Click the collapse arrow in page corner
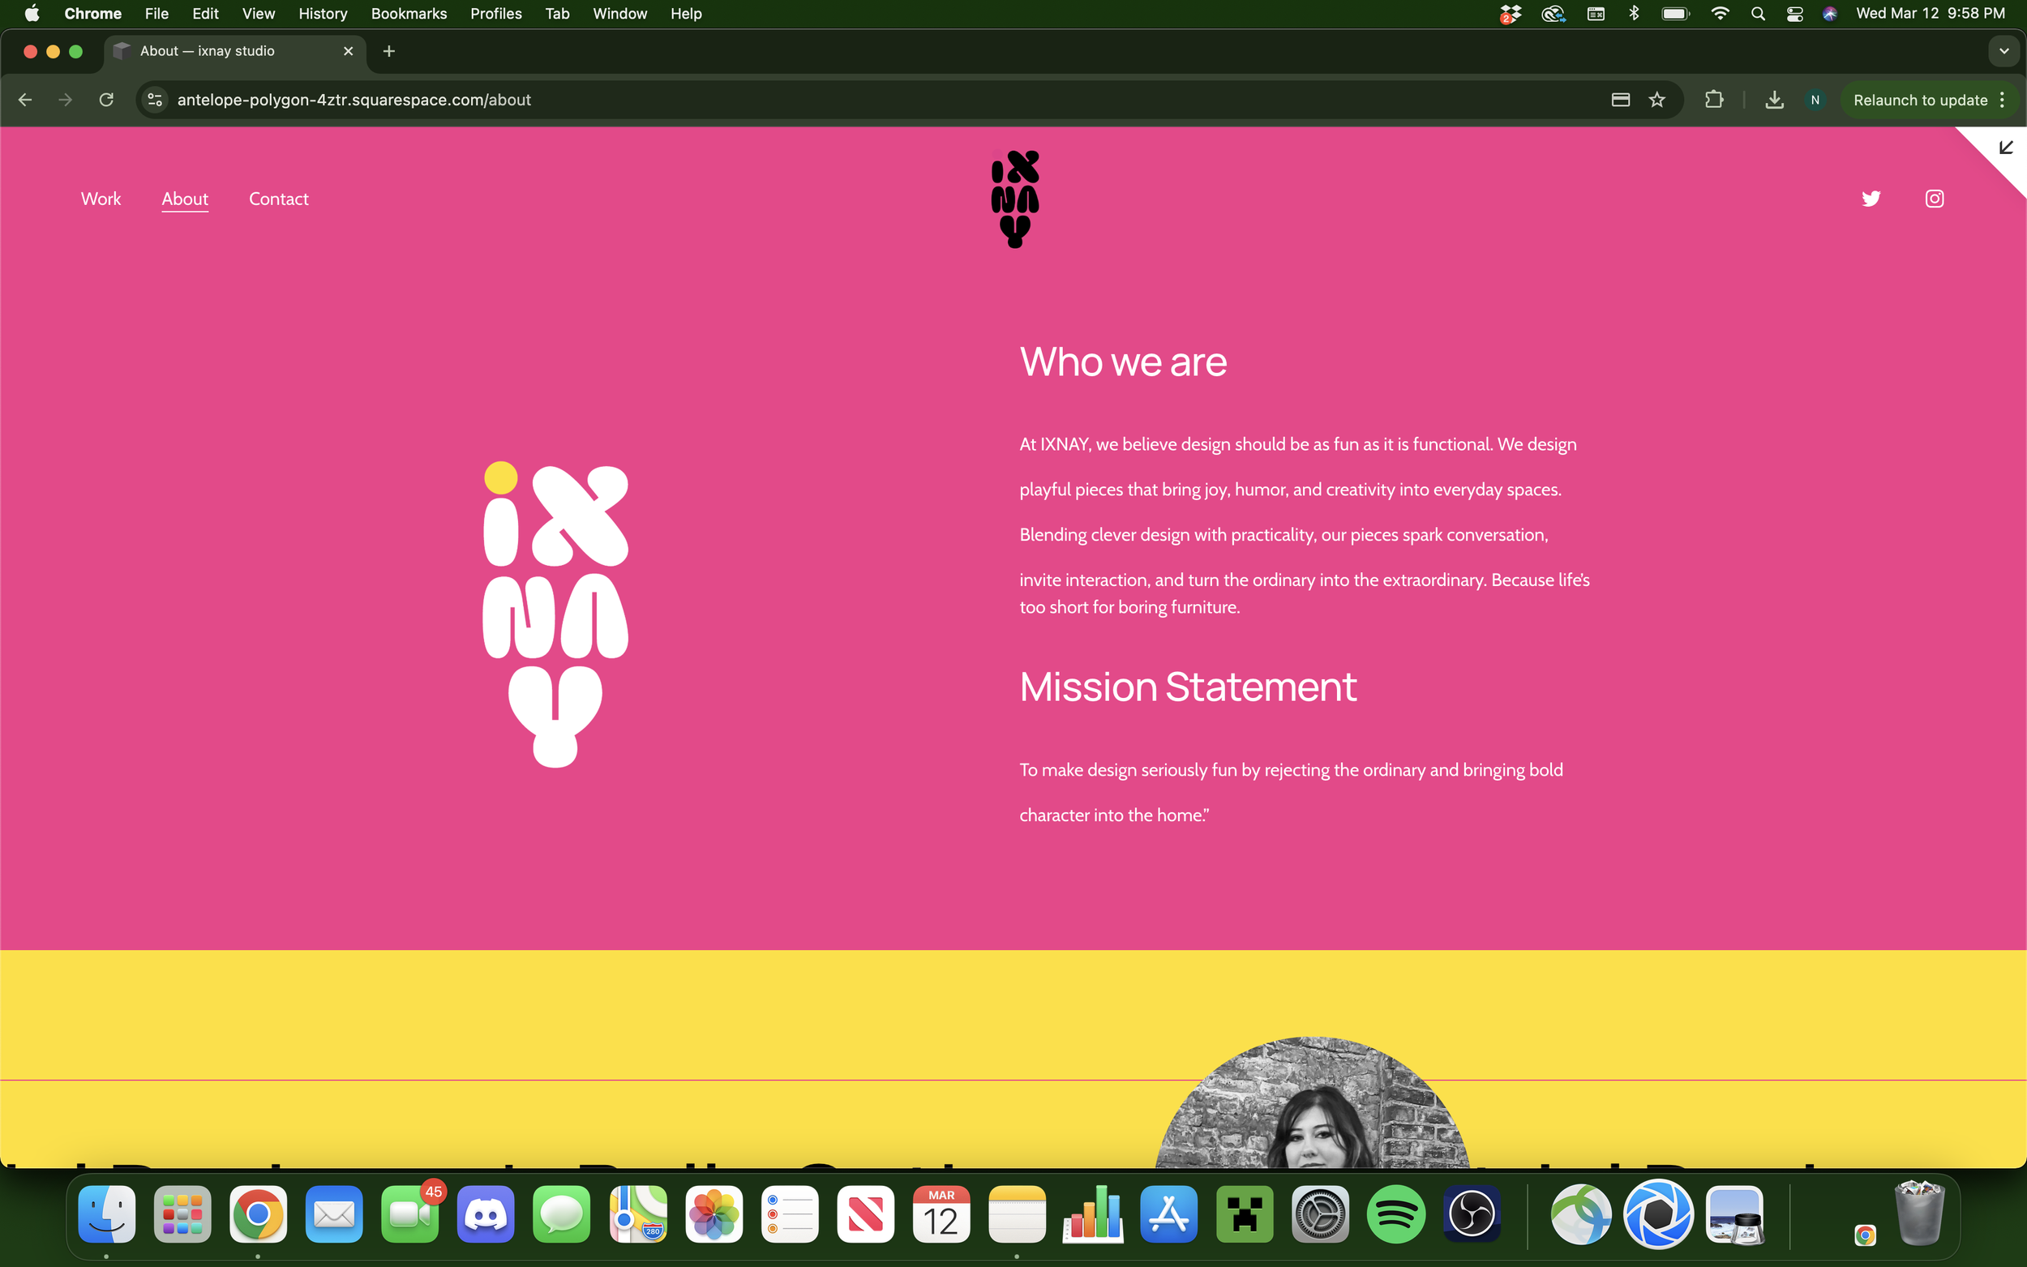2027x1267 pixels. 2005,148
